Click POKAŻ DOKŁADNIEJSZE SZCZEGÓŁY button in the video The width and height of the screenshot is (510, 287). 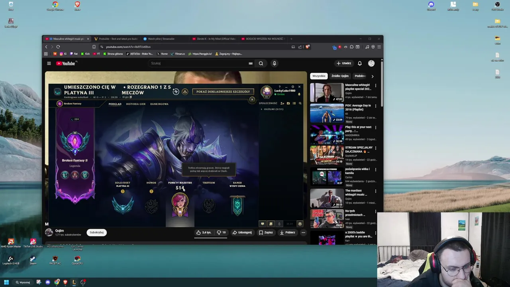click(223, 92)
